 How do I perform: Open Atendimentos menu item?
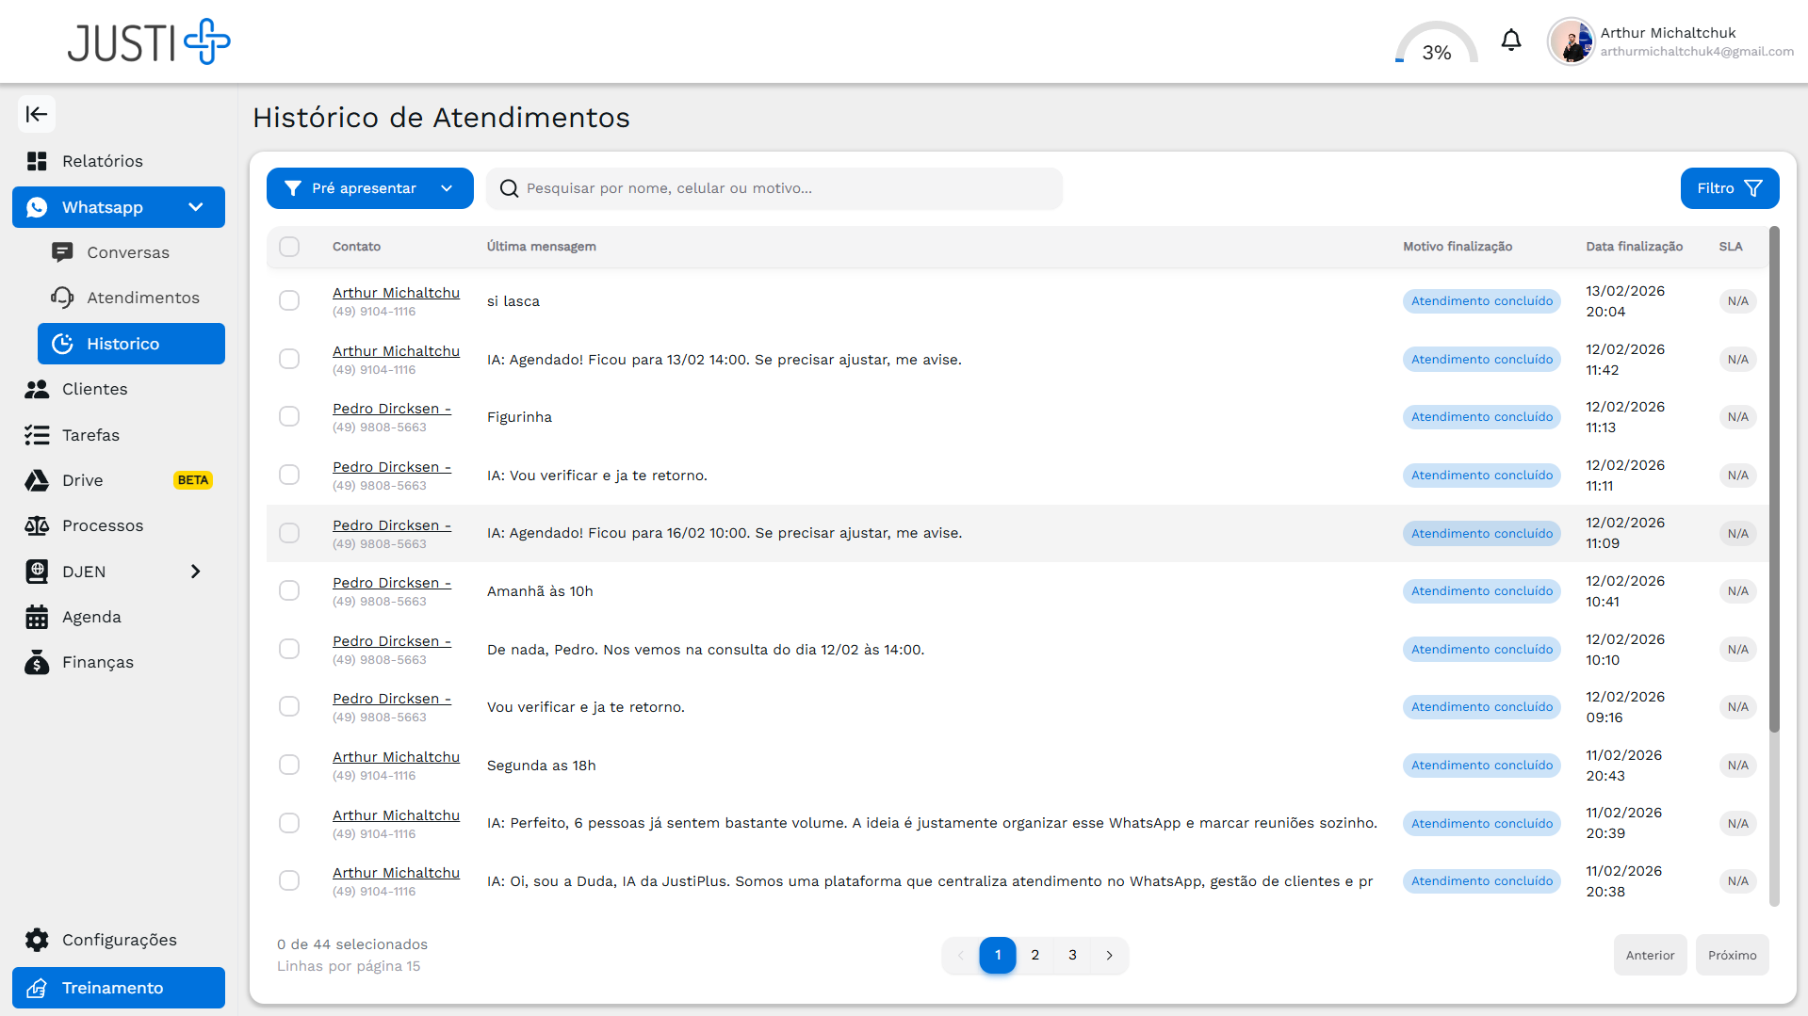pos(142,298)
